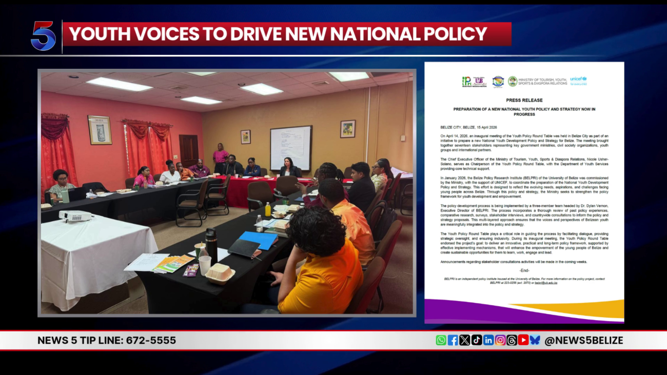Click the WhatsApp icon
This screenshot has width=667, height=375.
[441, 340]
